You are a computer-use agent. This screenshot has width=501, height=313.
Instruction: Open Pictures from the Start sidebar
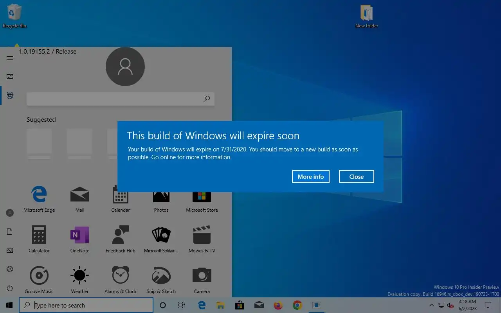[x=10, y=250]
